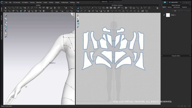Click the FABRIC 1 white color swatch
The image size is (192, 108).
click(x=168, y=15)
